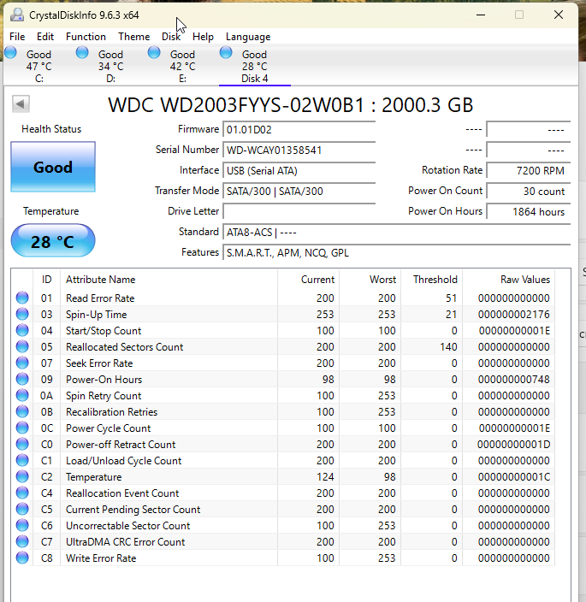Switch to drive E: 42 °C tab
The image size is (586, 602).
click(x=182, y=67)
